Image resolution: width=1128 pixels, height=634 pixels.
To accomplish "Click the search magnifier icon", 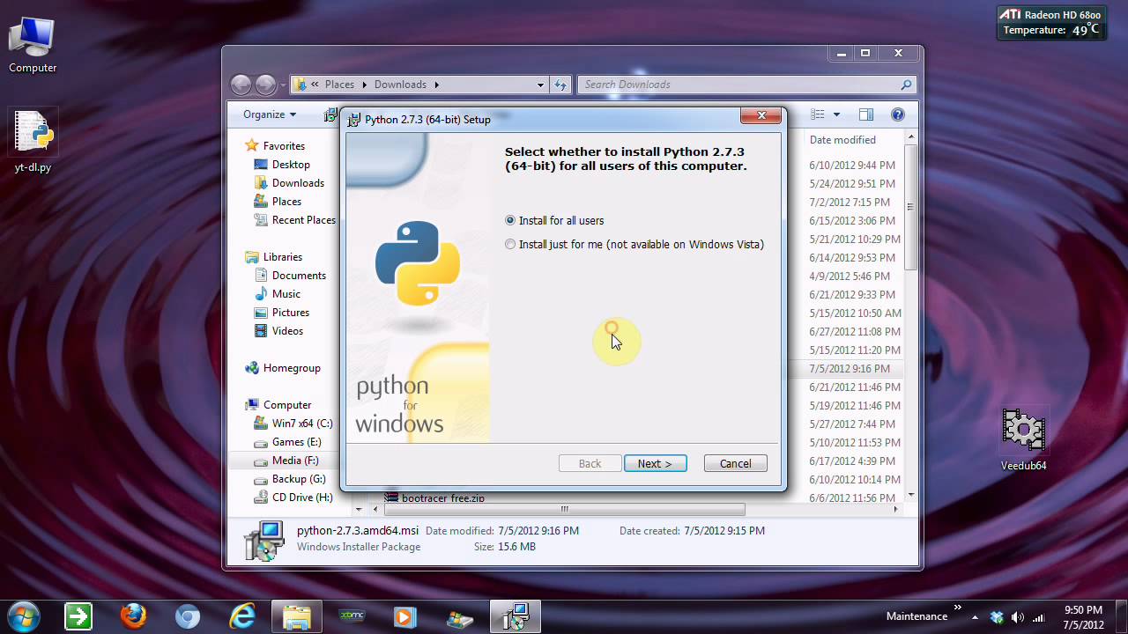I will [906, 85].
